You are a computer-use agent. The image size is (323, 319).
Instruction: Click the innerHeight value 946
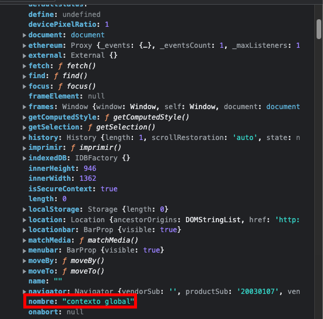tap(90, 169)
